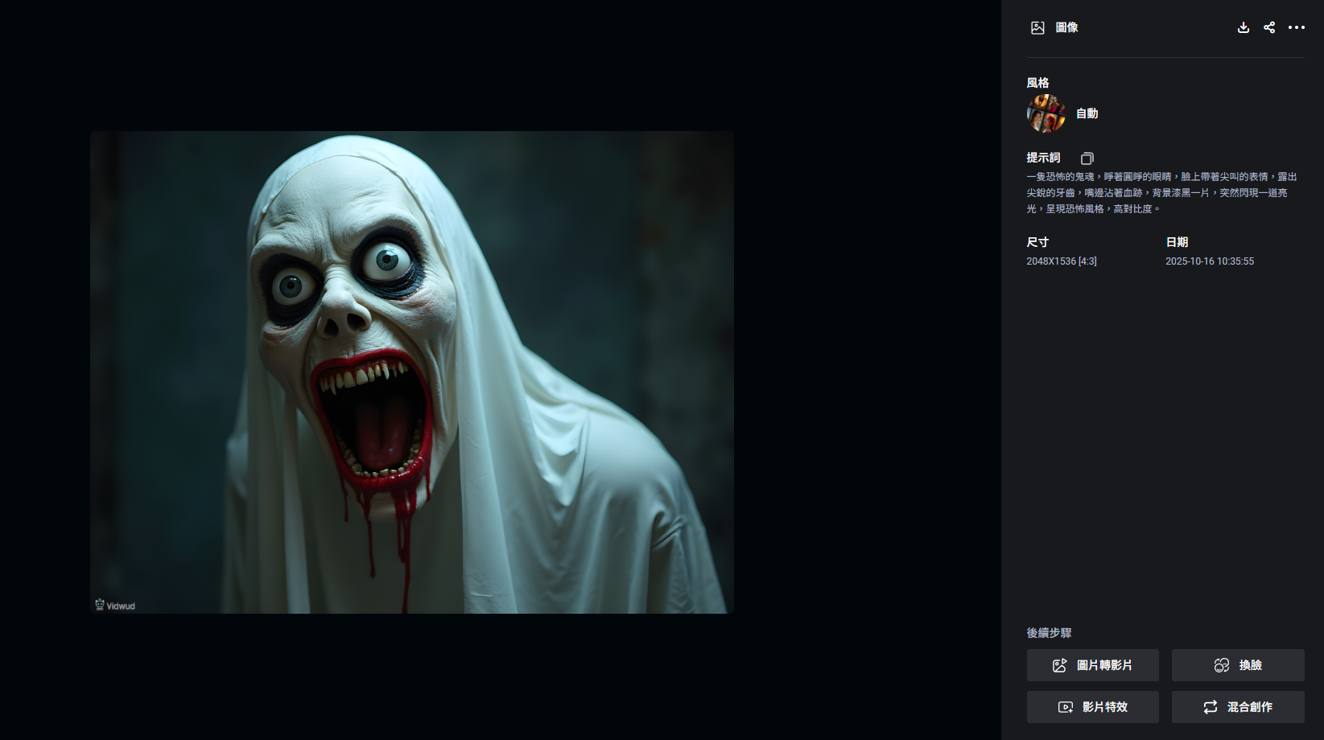The image size is (1324, 740).
Task: Click the picture icon beside 圖像
Action: 1037,28
